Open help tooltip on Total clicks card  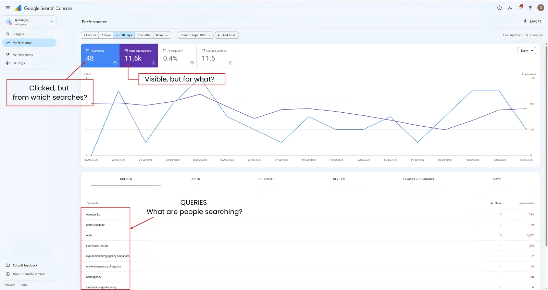click(x=115, y=63)
